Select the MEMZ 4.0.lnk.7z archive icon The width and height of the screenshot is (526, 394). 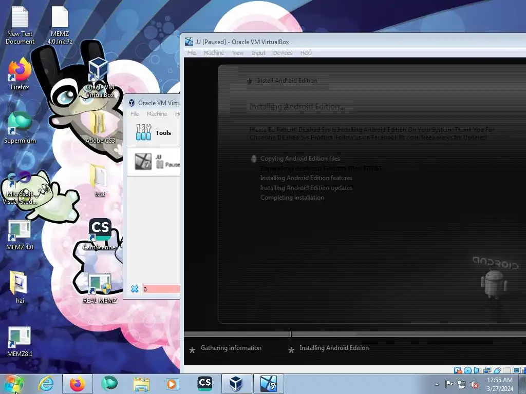[x=60, y=26]
